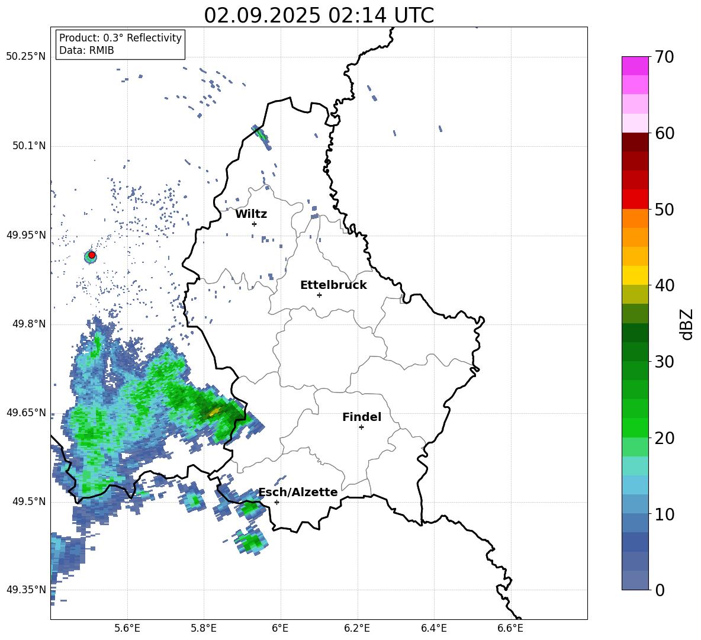Click the Esch/Alzette station cross marker
701x640 pixels.
(x=276, y=502)
